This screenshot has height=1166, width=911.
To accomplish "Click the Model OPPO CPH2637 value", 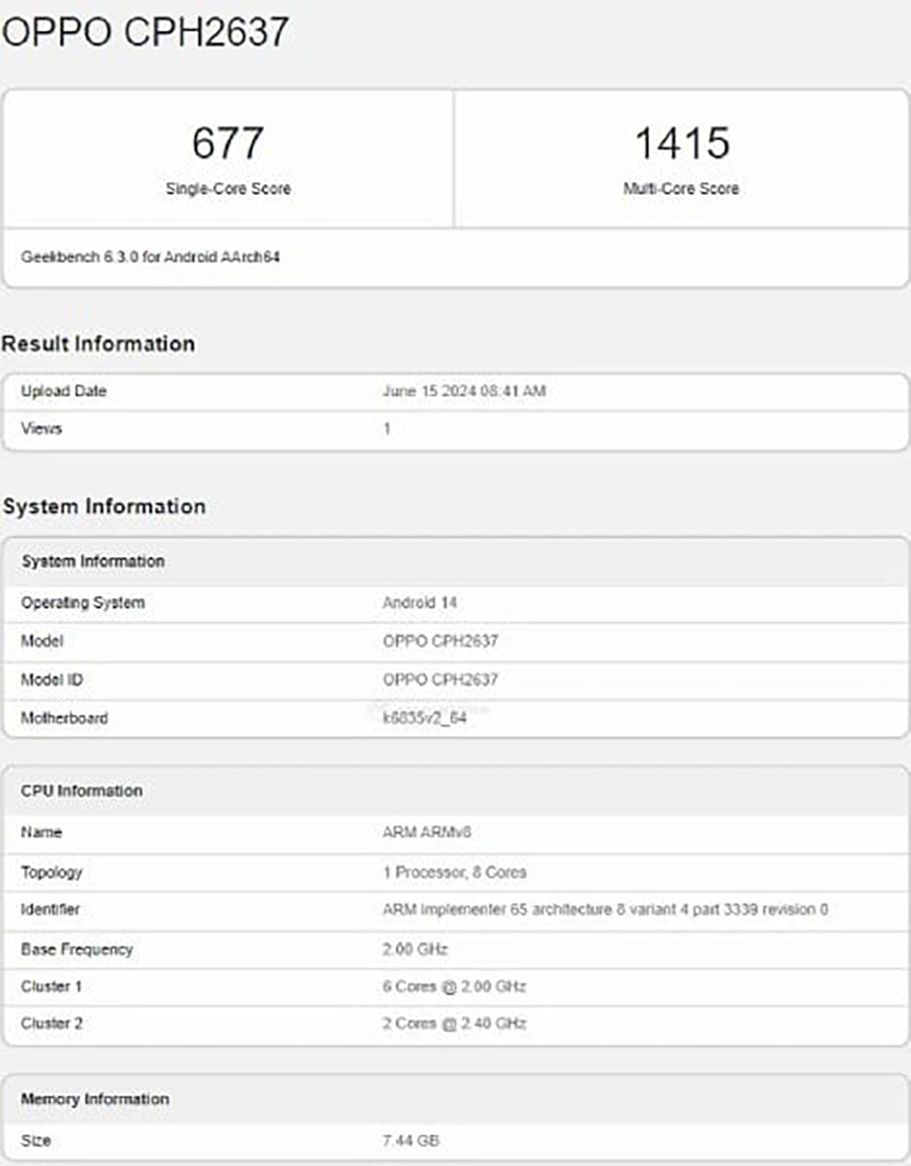I will coord(438,640).
